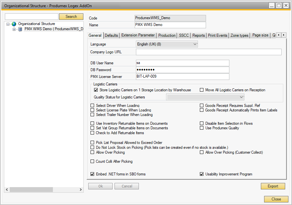The image size is (292, 205).
Task: Export the organizational structure settings
Action: pyautogui.click(x=273, y=186)
